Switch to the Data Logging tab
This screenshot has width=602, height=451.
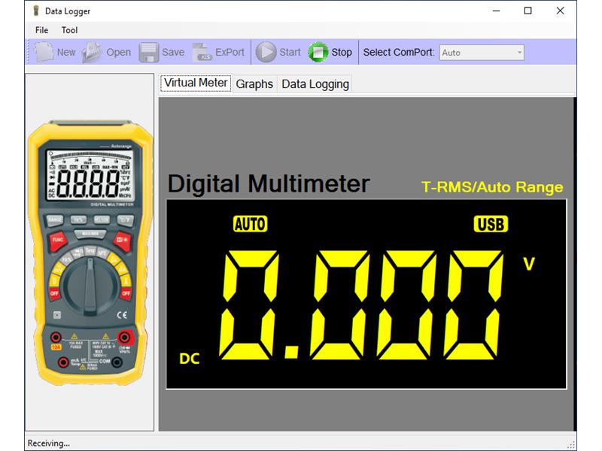315,84
